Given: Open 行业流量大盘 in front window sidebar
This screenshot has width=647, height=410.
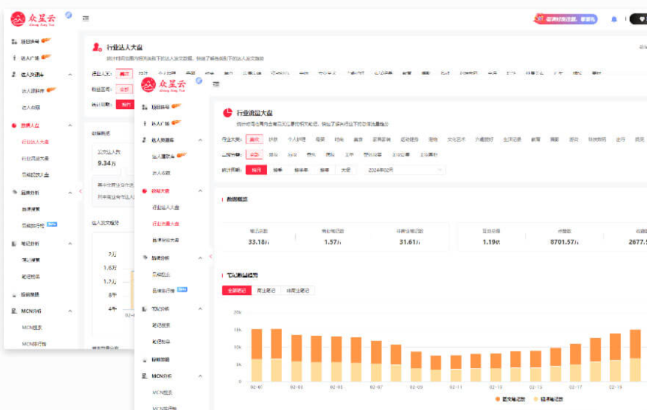Looking at the screenshot, I should pyautogui.click(x=165, y=224).
